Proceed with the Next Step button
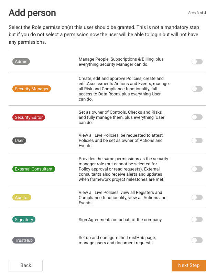 coord(188,265)
